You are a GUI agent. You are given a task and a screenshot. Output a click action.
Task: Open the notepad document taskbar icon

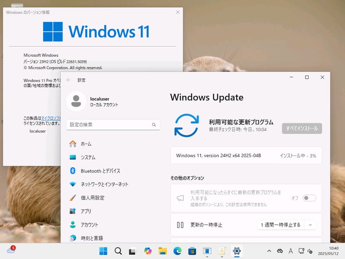pyautogui.click(x=222, y=251)
